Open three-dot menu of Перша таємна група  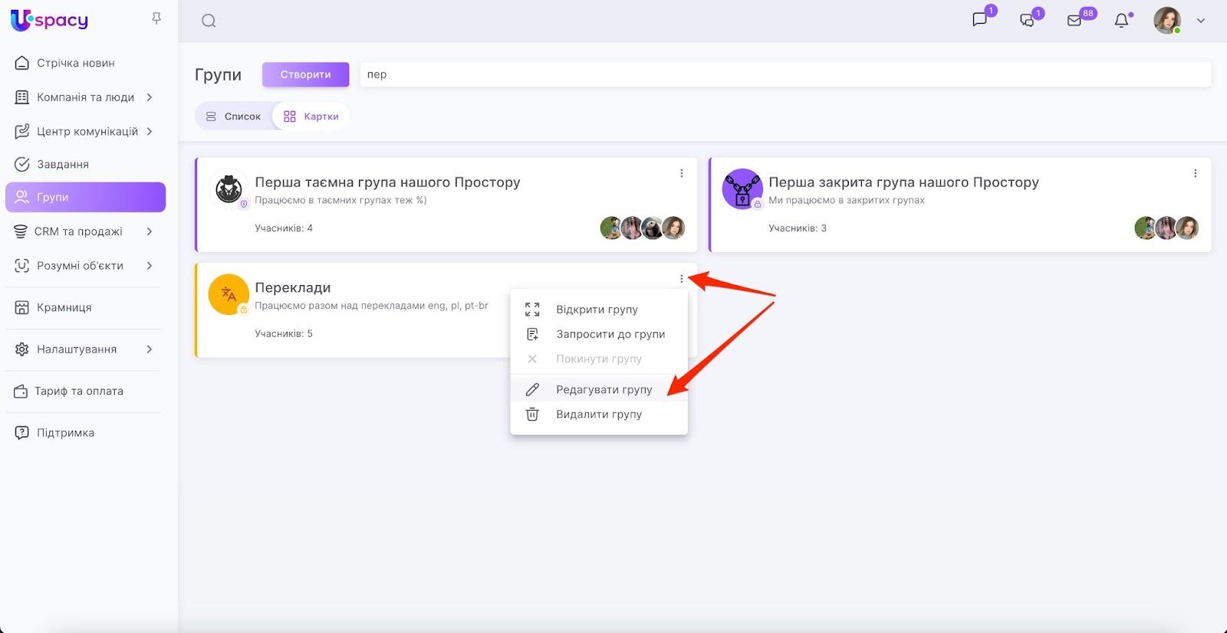pyautogui.click(x=681, y=173)
